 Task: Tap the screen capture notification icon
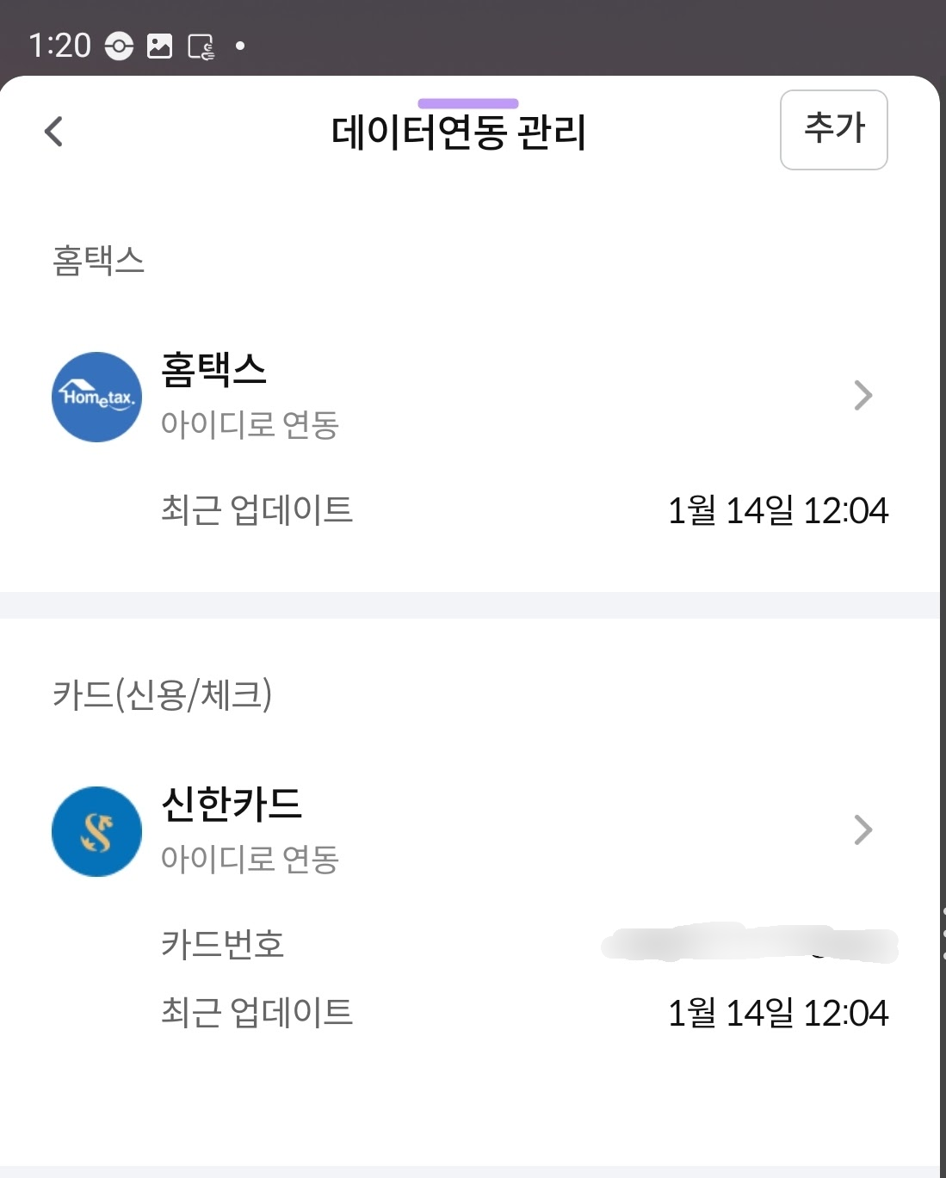pos(201,46)
